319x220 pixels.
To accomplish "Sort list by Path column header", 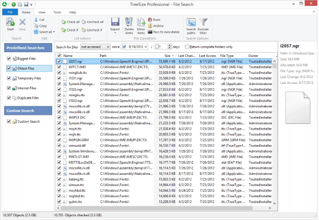I will tap(126, 55).
